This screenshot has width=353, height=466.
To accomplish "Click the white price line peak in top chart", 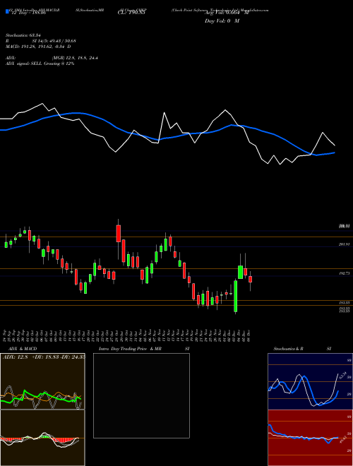I will pos(42,104).
